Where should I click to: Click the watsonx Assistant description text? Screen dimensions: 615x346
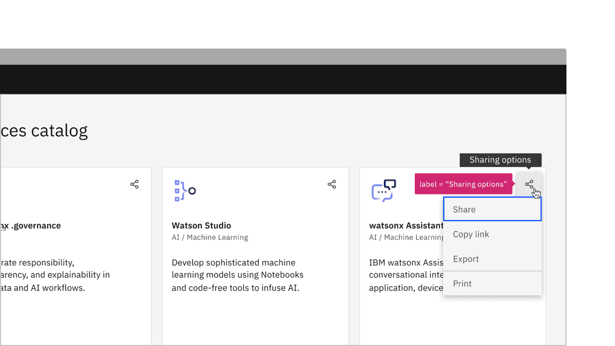tap(406, 274)
